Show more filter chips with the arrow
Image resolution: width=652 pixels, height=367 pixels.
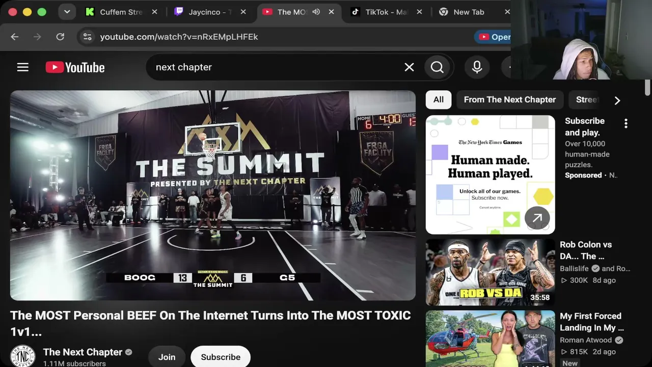click(x=617, y=100)
